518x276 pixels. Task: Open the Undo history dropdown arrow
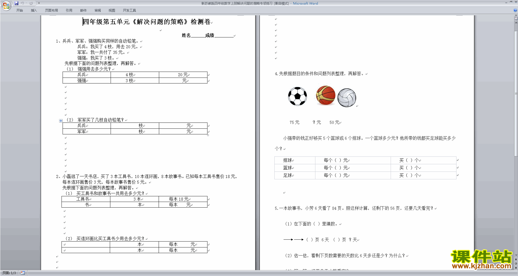coord(26,3)
